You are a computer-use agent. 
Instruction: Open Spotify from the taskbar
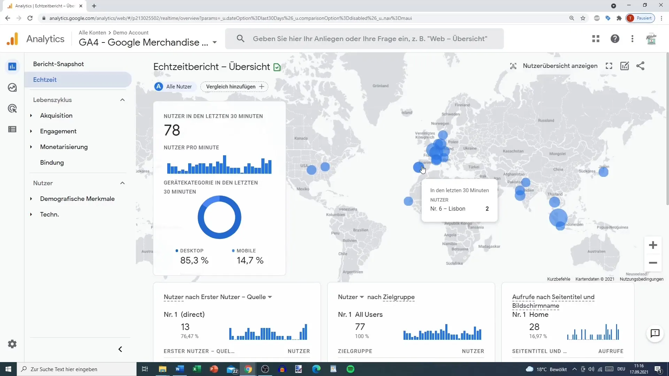351,369
